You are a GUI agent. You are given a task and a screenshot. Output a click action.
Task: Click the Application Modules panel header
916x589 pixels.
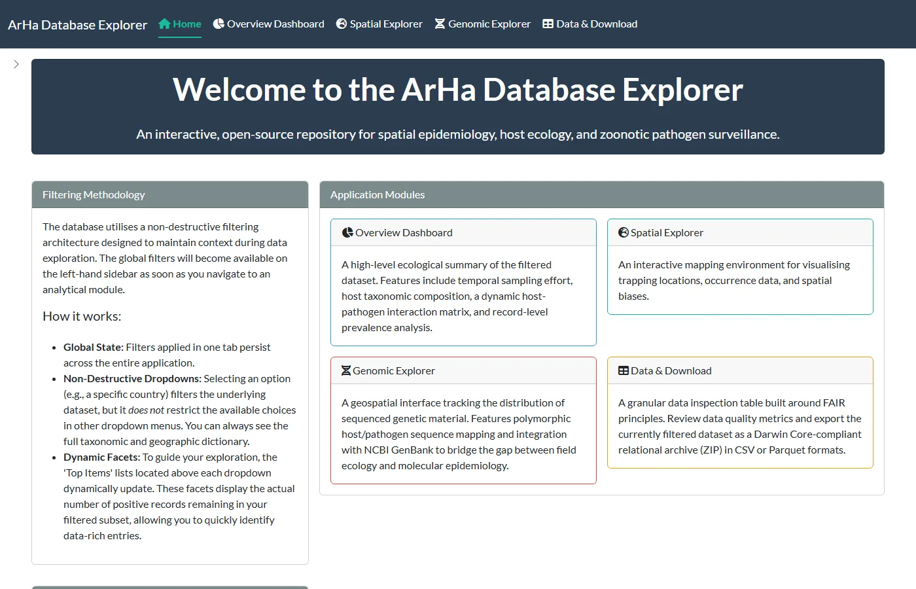tap(602, 194)
